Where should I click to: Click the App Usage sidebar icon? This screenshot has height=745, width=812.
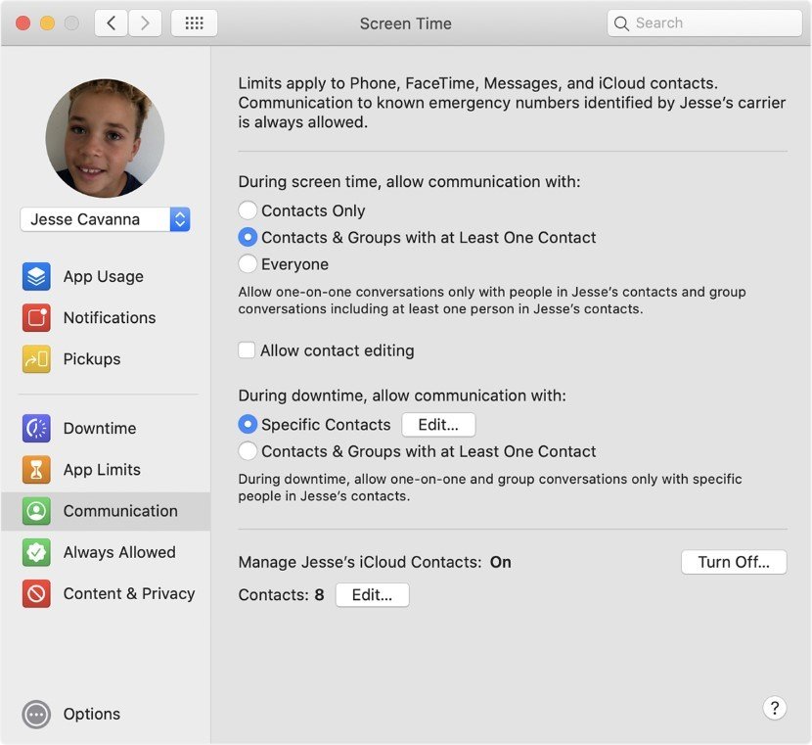[36, 276]
